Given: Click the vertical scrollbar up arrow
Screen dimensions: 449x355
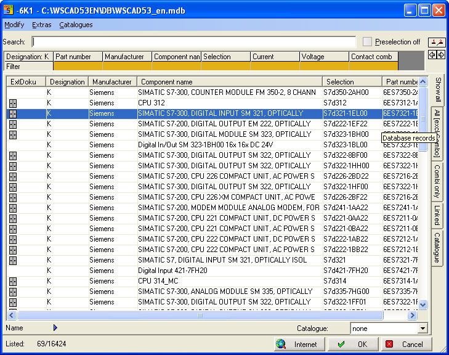Looking at the screenshot, I should (x=423, y=82).
